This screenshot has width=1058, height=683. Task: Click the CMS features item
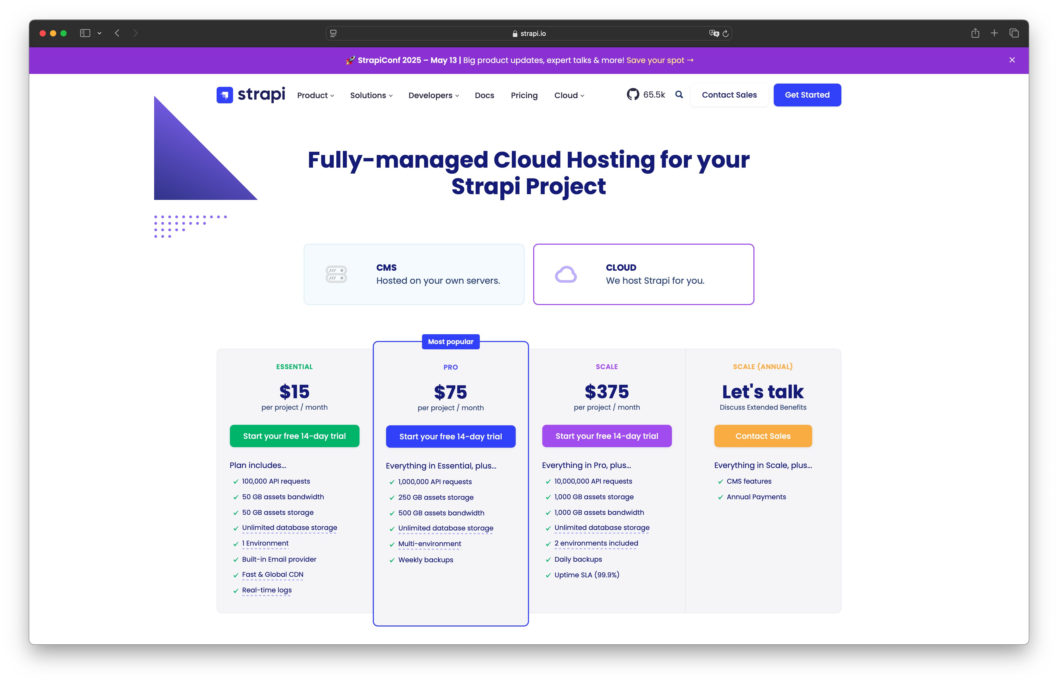(749, 481)
